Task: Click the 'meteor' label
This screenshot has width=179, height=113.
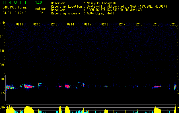Action: pos(40,9)
